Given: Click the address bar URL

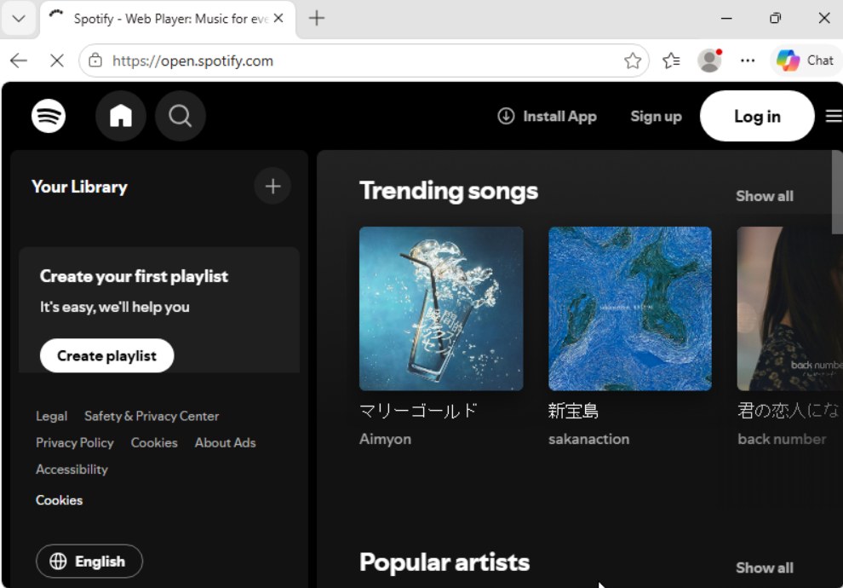Looking at the screenshot, I should [x=192, y=61].
